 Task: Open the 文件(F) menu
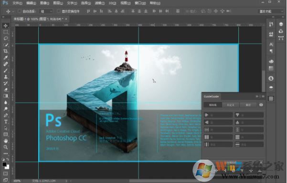(x=17, y=3)
